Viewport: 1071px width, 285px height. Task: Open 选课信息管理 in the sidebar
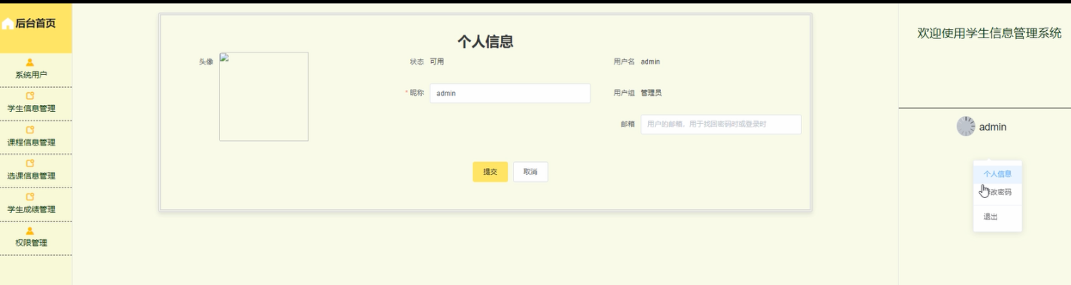tap(32, 176)
